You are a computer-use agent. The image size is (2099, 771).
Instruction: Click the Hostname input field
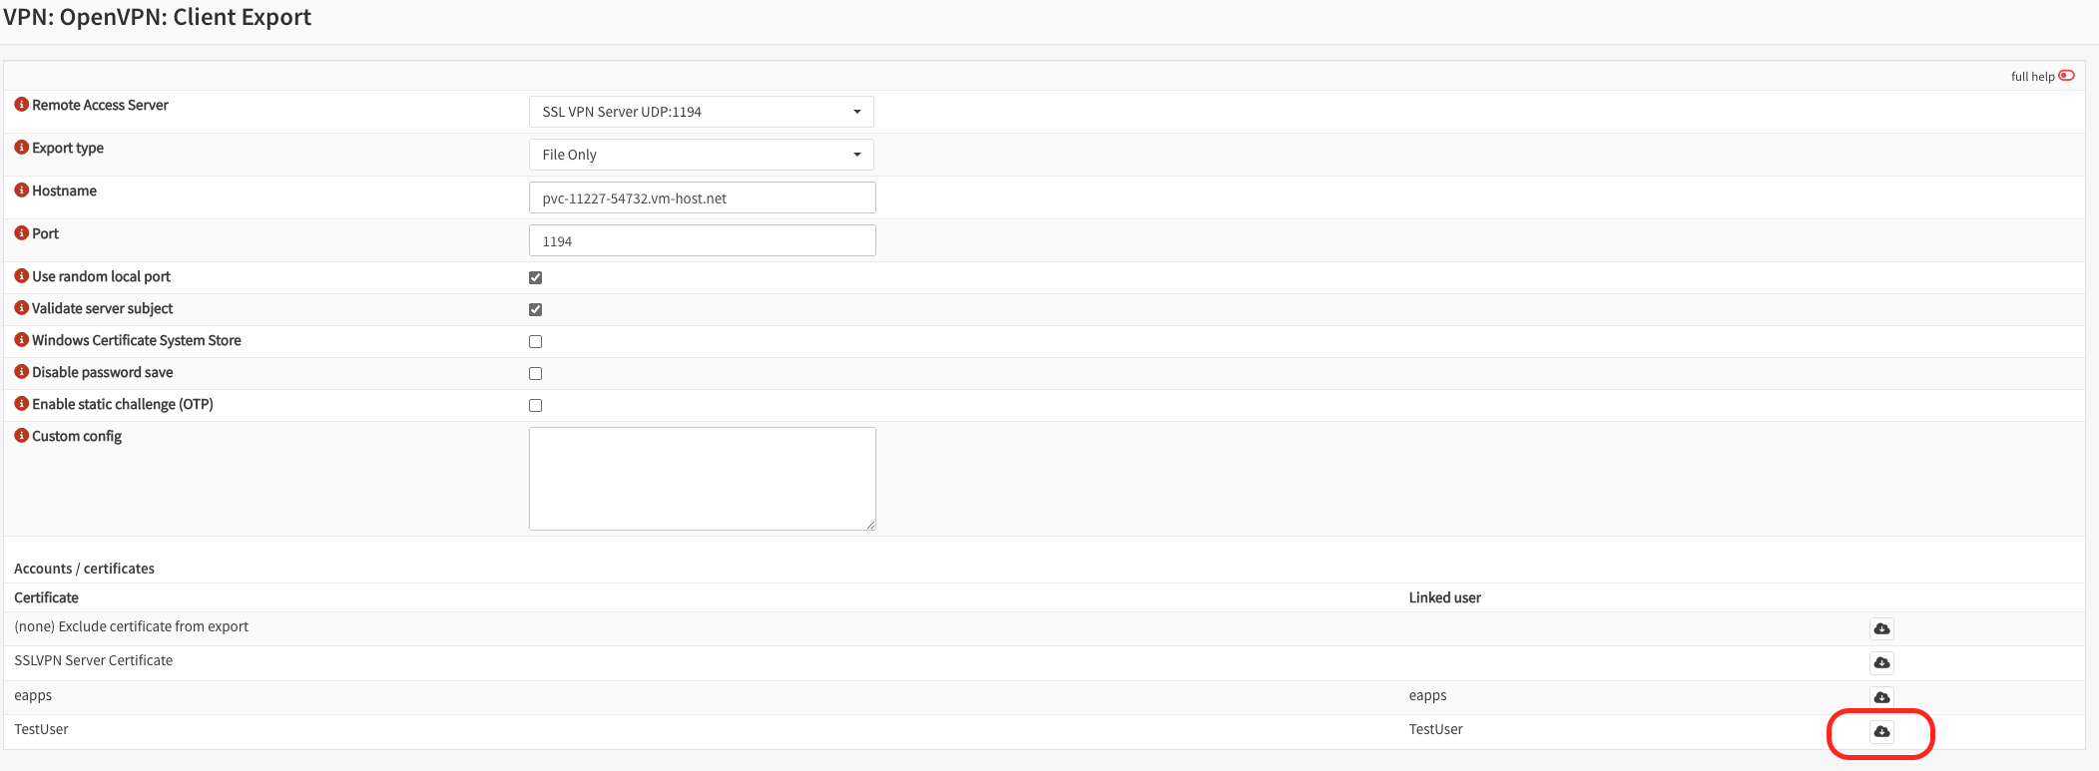coord(702,197)
